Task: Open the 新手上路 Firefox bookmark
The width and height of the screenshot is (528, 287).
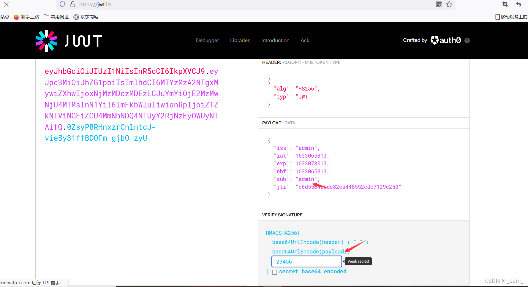Action: (x=26, y=17)
